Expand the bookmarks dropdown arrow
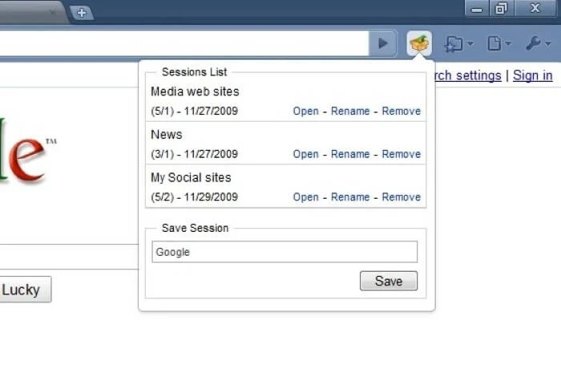 point(470,44)
